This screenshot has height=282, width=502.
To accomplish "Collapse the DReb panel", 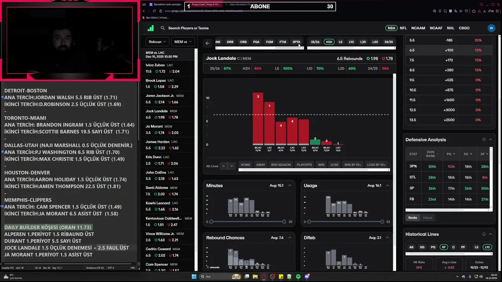I will 387,238.
